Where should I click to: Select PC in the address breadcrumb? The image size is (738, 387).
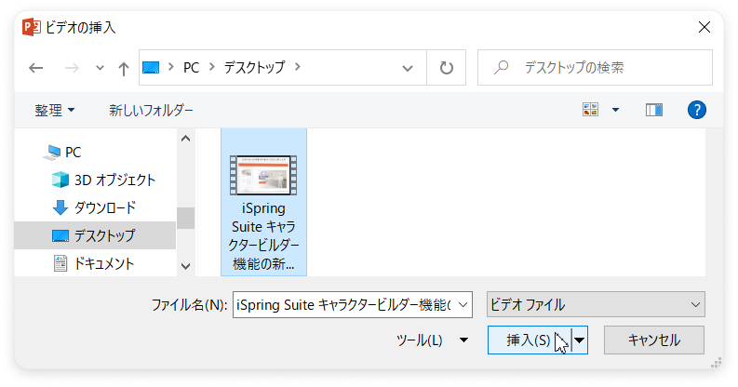[191, 68]
